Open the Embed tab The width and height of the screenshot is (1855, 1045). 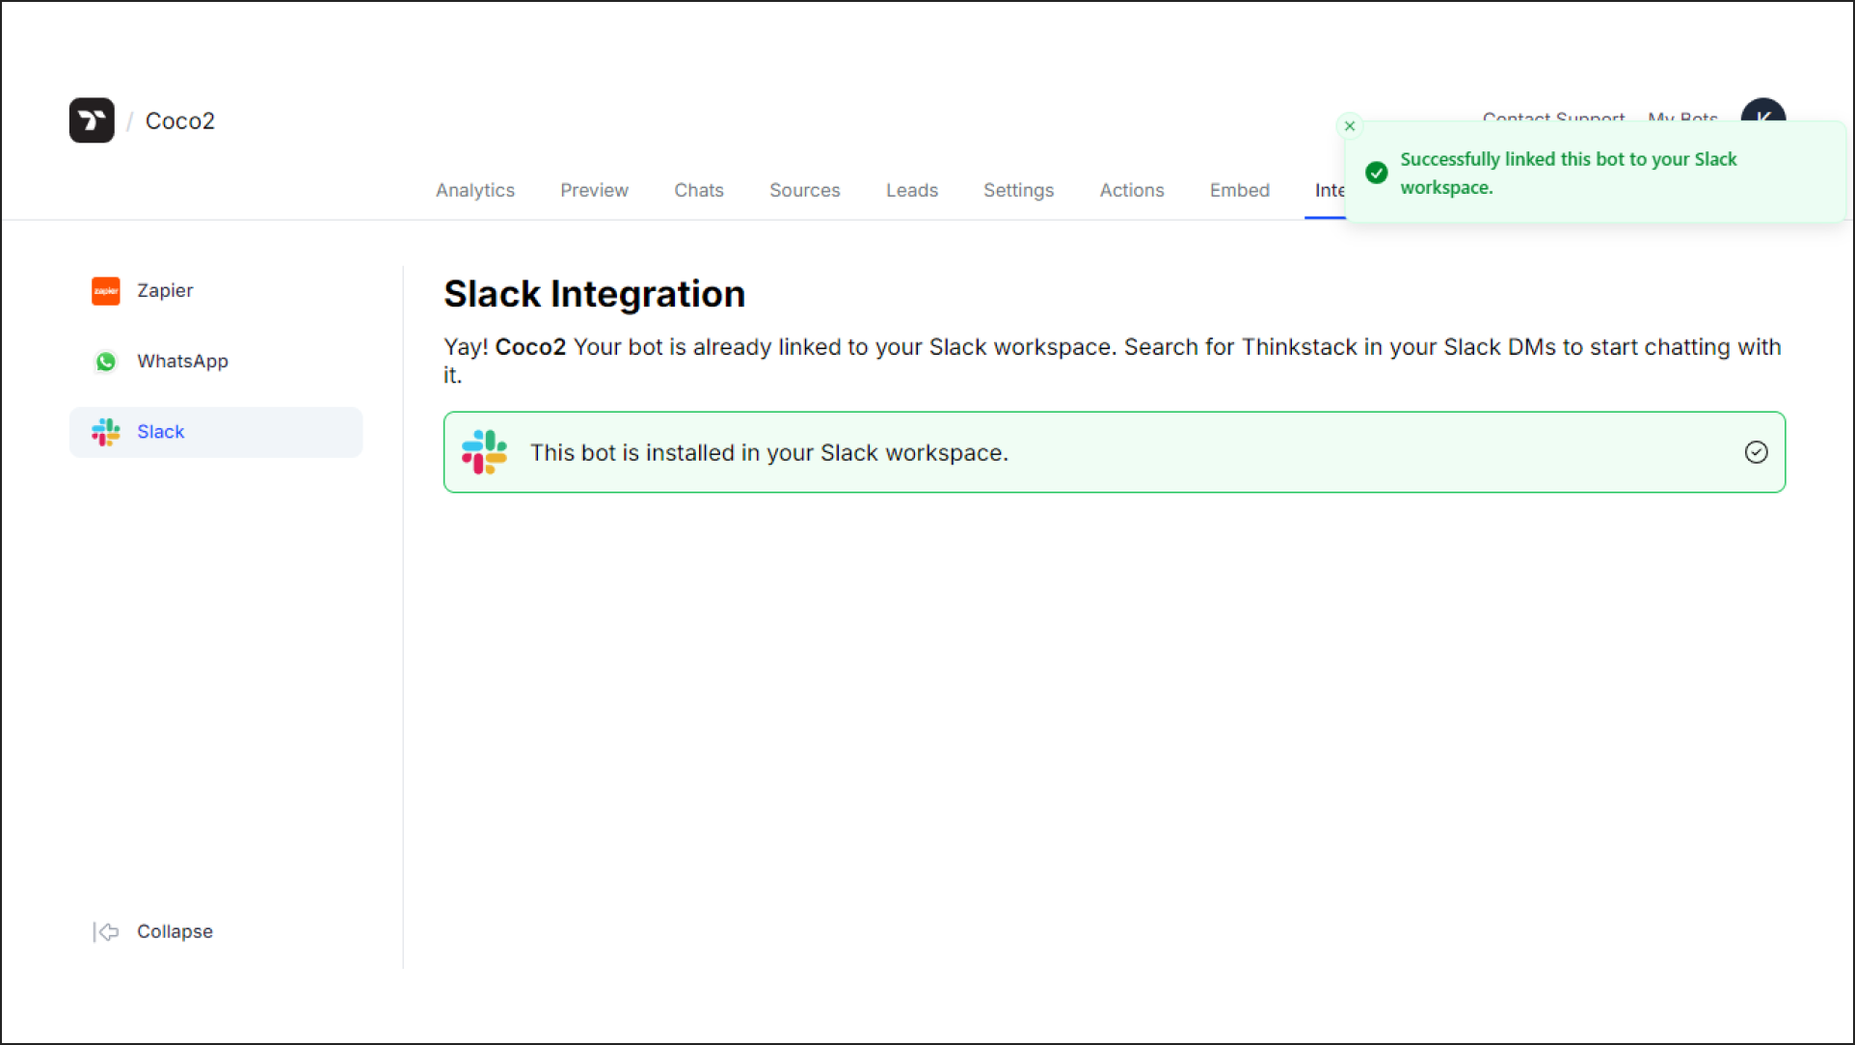pos(1240,191)
